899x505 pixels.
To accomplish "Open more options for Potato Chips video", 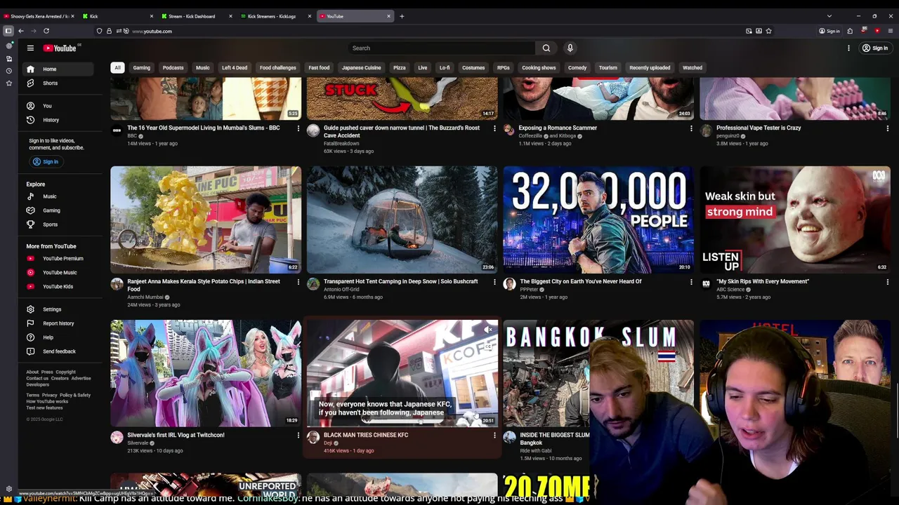I will click(x=298, y=282).
